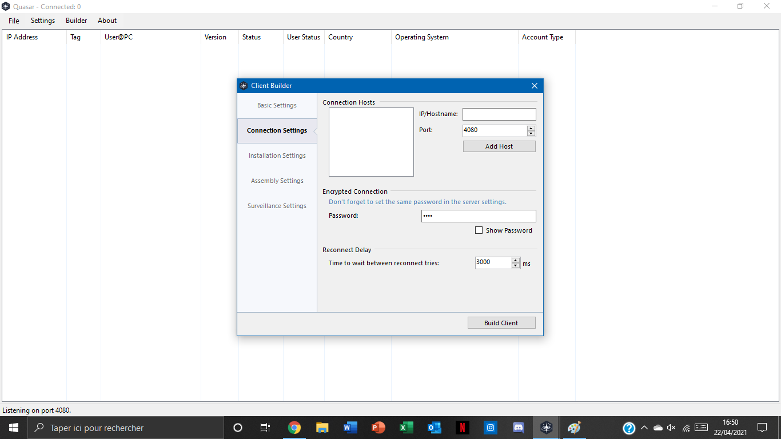This screenshot has height=439, width=781.
Task: Show hidden system tray icons
Action: tap(644, 428)
